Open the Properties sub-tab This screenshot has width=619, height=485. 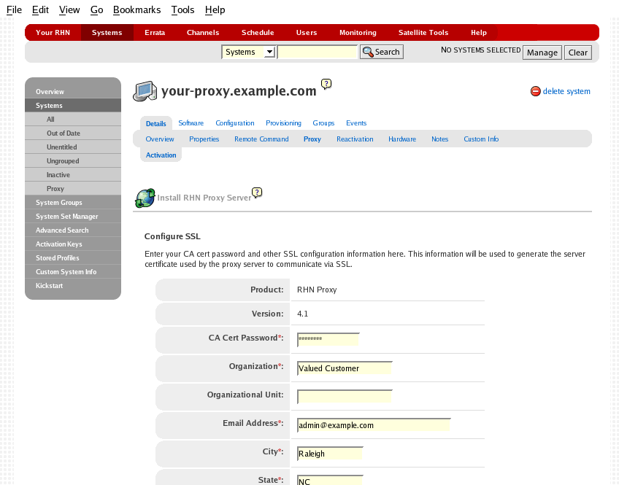pyautogui.click(x=204, y=139)
